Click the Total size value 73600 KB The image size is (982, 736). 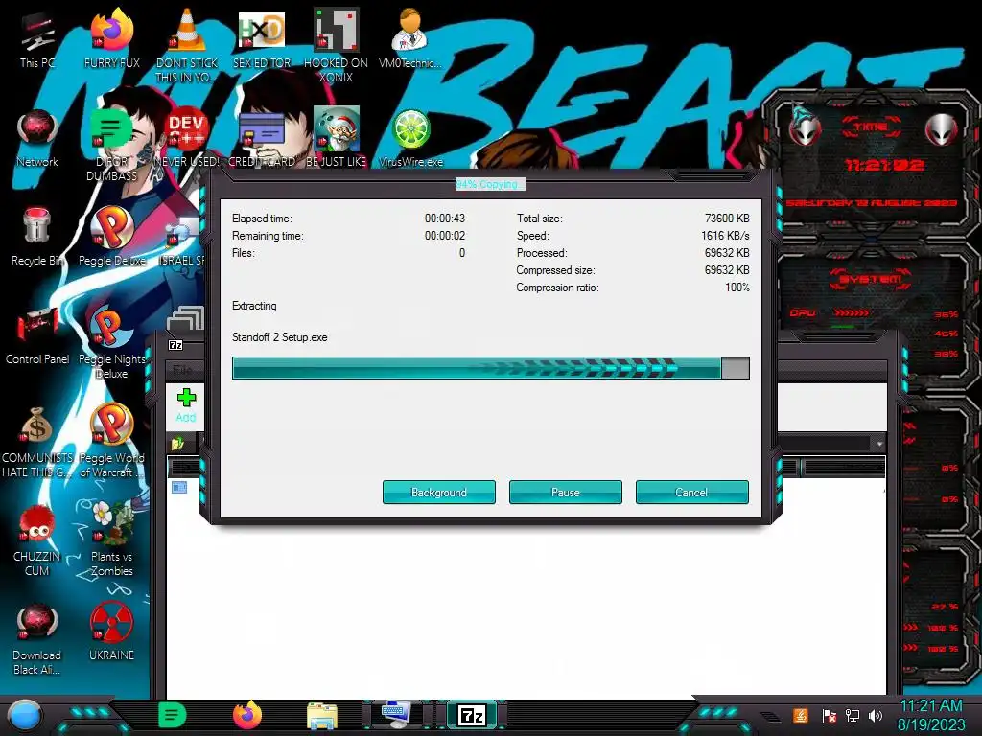click(x=727, y=218)
